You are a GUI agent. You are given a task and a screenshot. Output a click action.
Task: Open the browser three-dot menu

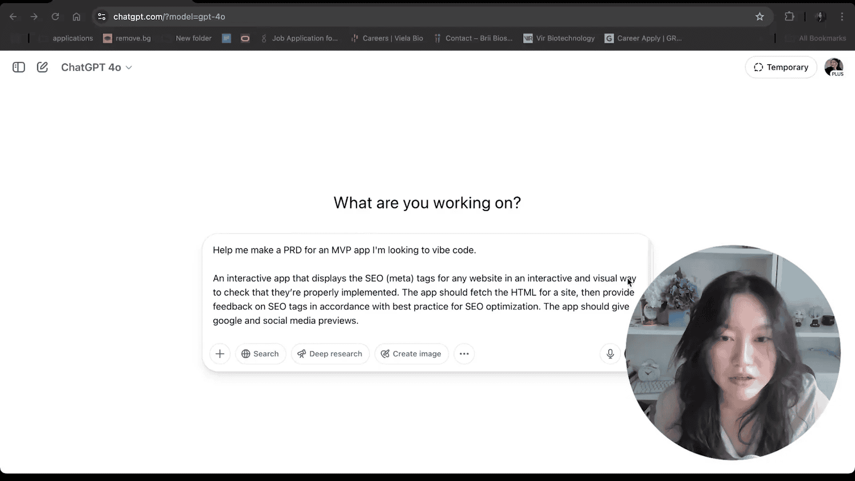coord(842,17)
